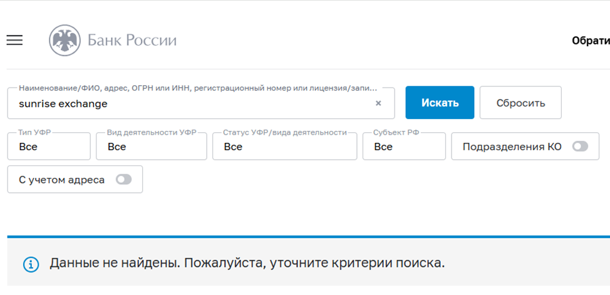610x295 pixels.
Task: Click the info icon beside the no-data message
Action: click(31, 264)
